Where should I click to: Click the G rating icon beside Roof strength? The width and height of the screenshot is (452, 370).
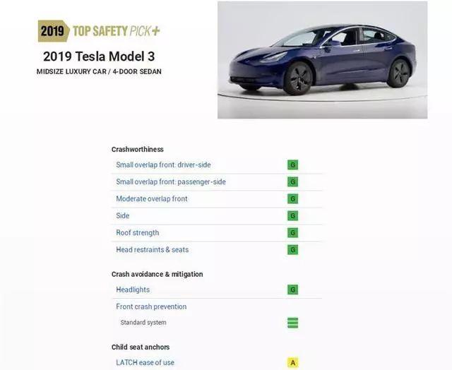292,233
